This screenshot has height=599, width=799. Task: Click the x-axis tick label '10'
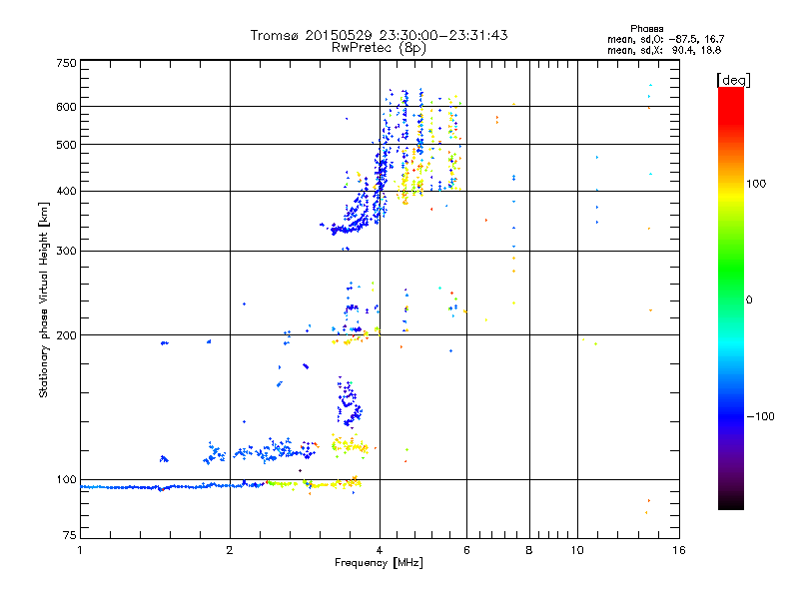(577, 550)
